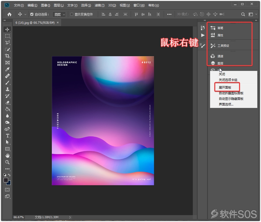Close the 6 (14).jpg document tab
The height and width of the screenshot is (222, 261).
point(58,22)
